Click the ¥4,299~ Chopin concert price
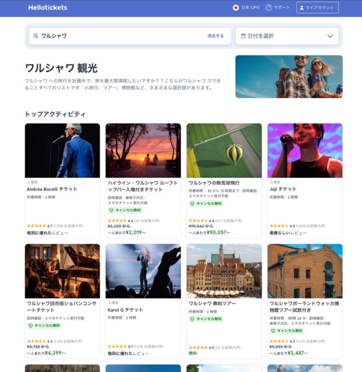362x372 pixels. (55, 353)
